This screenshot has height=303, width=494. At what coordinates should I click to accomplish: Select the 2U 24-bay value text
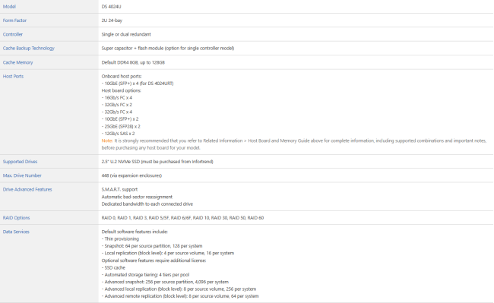pyautogui.click(x=112, y=21)
